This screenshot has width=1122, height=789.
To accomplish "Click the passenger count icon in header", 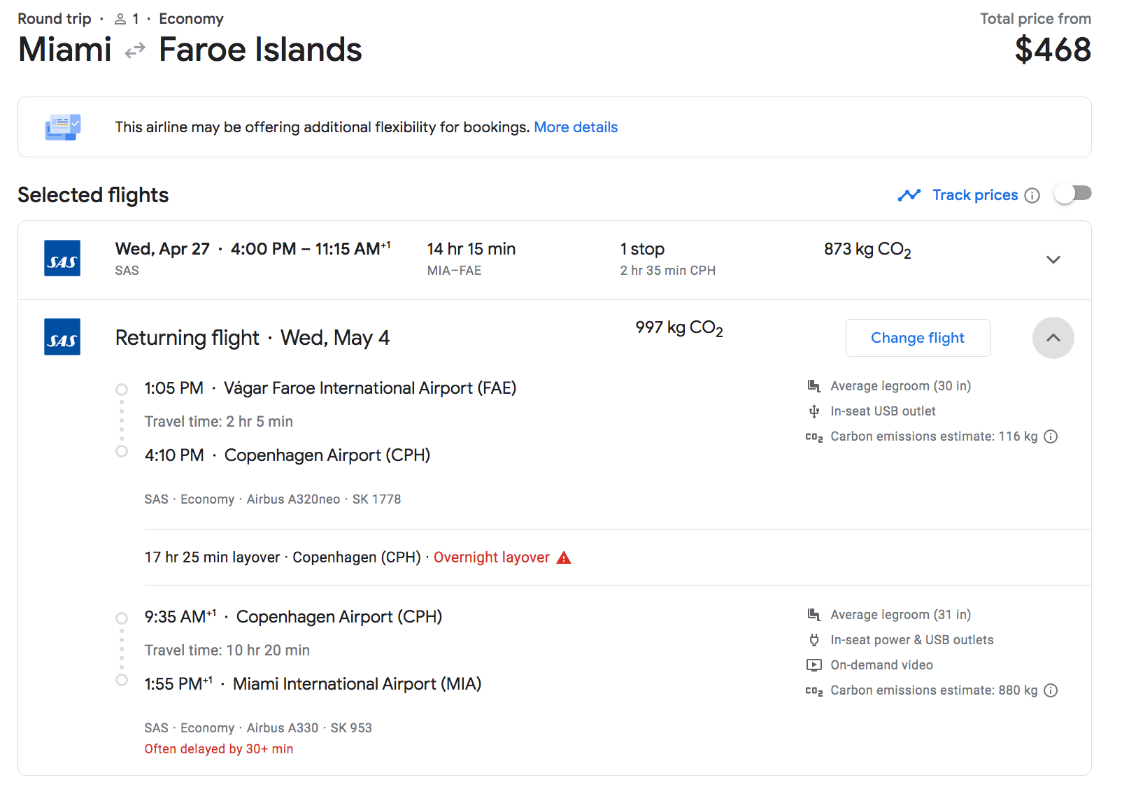I will point(120,19).
